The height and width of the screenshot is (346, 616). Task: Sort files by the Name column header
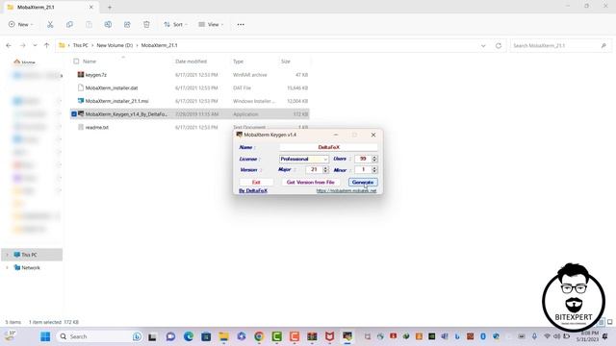pos(90,62)
